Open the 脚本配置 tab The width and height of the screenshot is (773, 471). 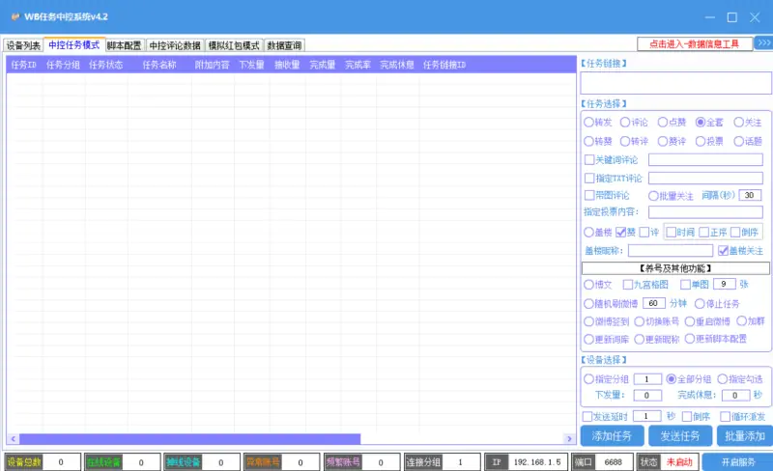tap(124, 45)
